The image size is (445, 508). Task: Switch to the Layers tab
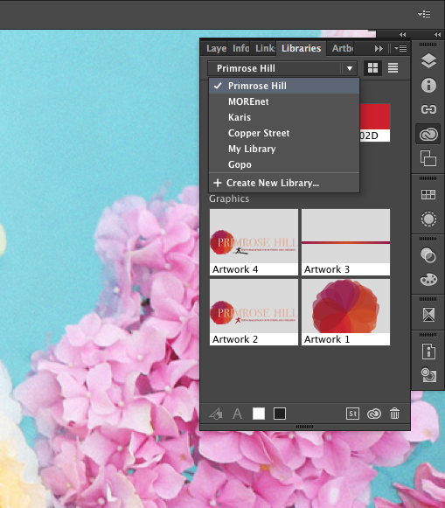[x=216, y=48]
